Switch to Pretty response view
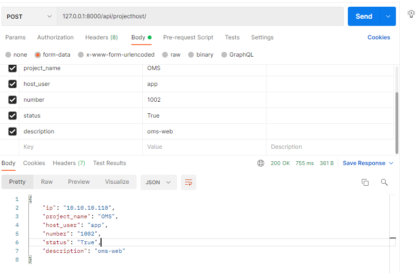420x273 pixels. pyautogui.click(x=17, y=182)
